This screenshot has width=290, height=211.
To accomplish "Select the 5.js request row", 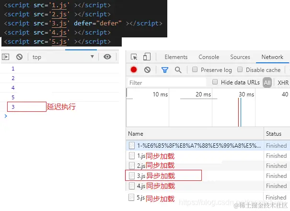I will tap(208, 197).
